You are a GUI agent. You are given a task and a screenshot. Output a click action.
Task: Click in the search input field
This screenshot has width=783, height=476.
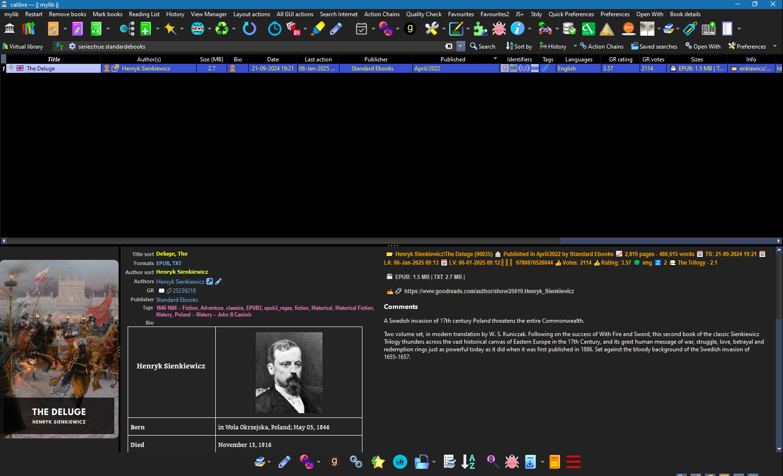(x=260, y=46)
